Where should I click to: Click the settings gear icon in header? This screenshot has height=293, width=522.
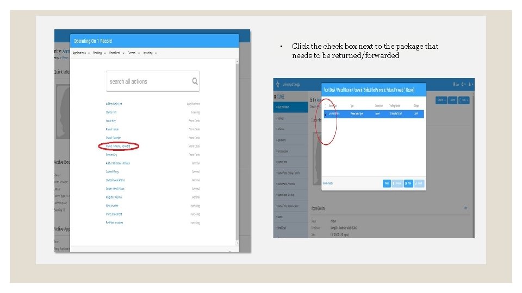tap(463, 85)
